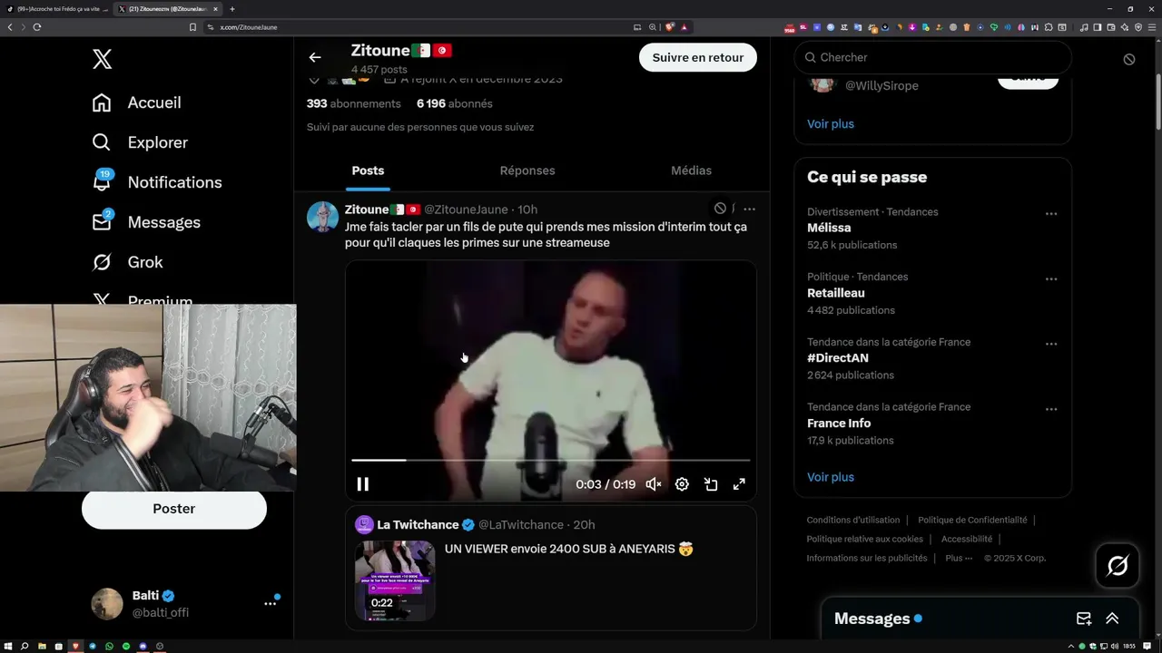Enter video fullscreen mode
This screenshot has height=653, width=1162.
point(739,484)
